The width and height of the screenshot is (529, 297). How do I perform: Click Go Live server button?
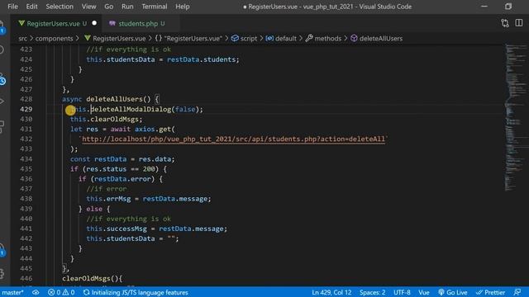tap(453, 292)
